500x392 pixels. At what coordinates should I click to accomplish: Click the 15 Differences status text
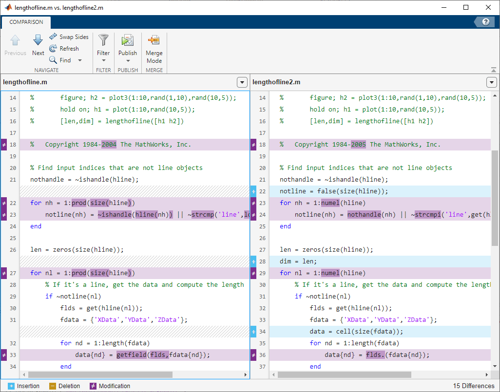click(x=474, y=386)
